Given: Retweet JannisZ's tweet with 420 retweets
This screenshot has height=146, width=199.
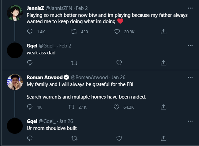Looking at the screenshot, I should pos(74,32).
